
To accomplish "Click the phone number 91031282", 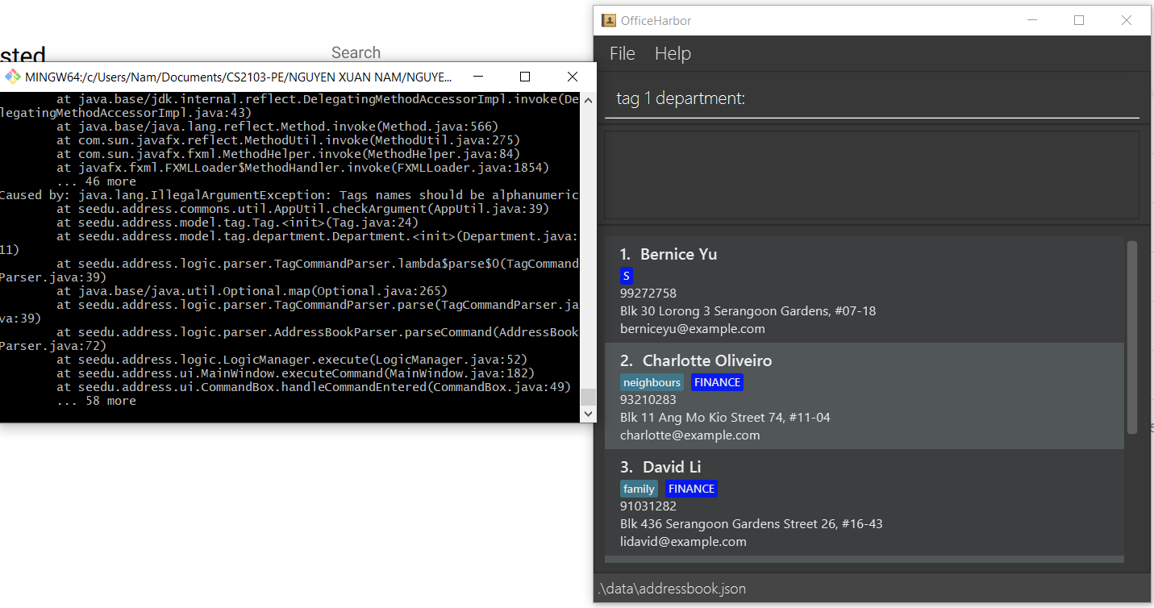I will click(648, 506).
